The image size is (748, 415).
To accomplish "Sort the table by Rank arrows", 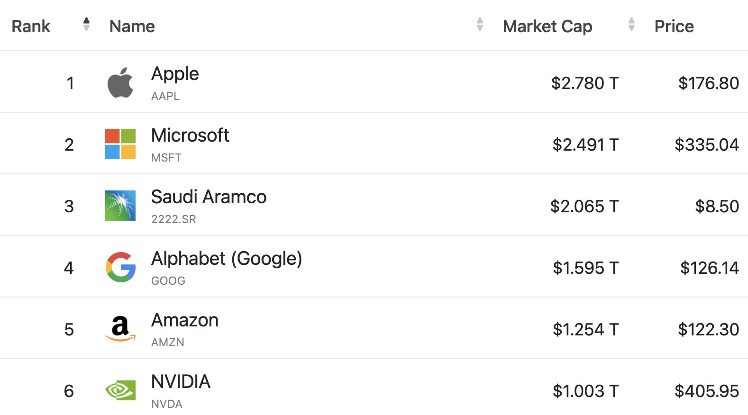I will 86,24.
